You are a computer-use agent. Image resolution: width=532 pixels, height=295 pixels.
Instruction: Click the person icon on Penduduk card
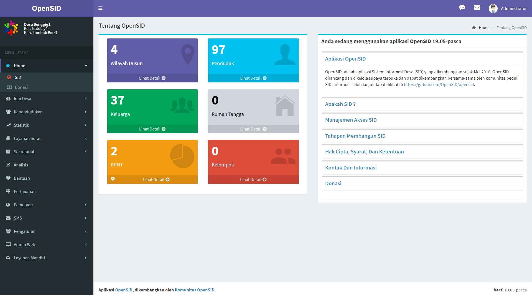tap(285, 55)
